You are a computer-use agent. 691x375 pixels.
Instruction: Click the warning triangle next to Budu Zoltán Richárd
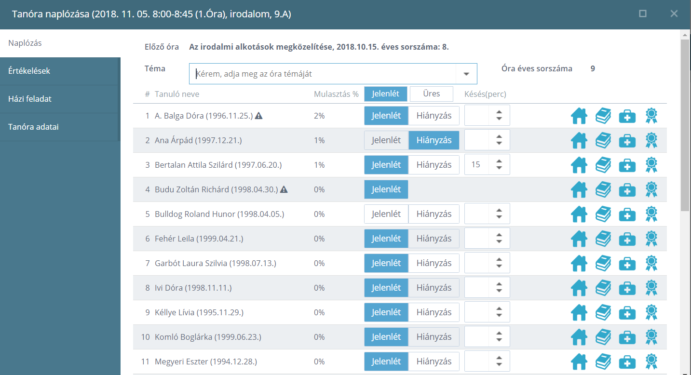[284, 189]
